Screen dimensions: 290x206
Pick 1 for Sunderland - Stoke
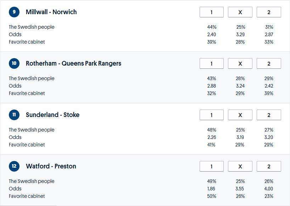point(212,115)
